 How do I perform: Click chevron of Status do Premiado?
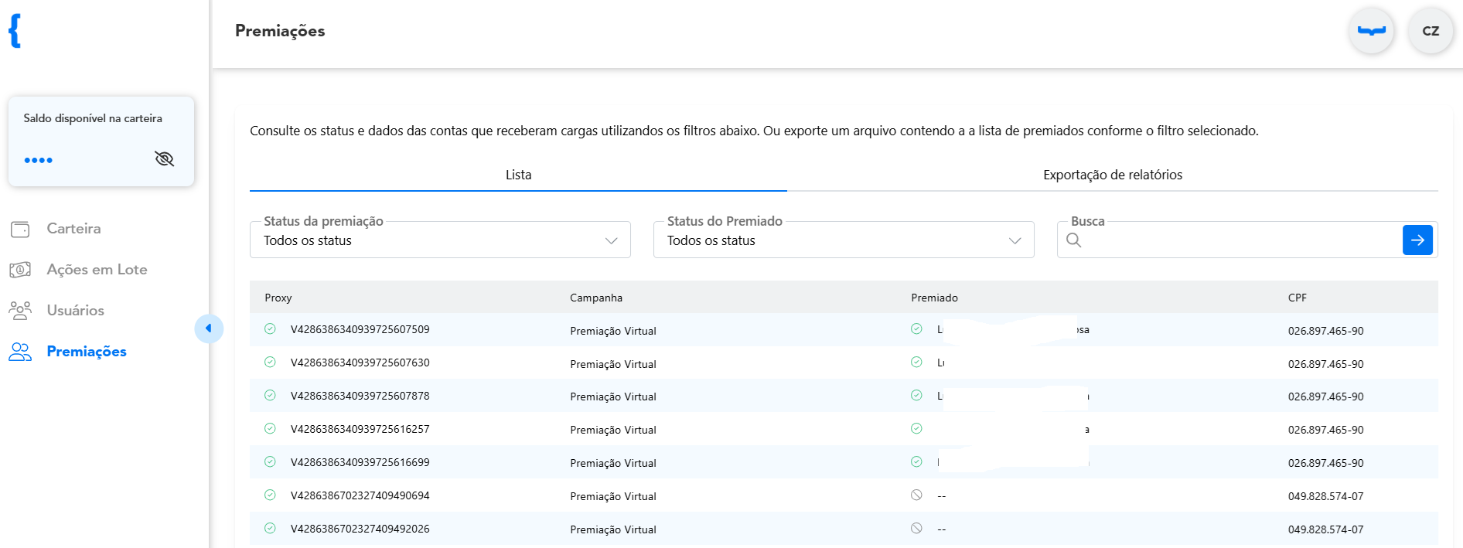(1015, 241)
